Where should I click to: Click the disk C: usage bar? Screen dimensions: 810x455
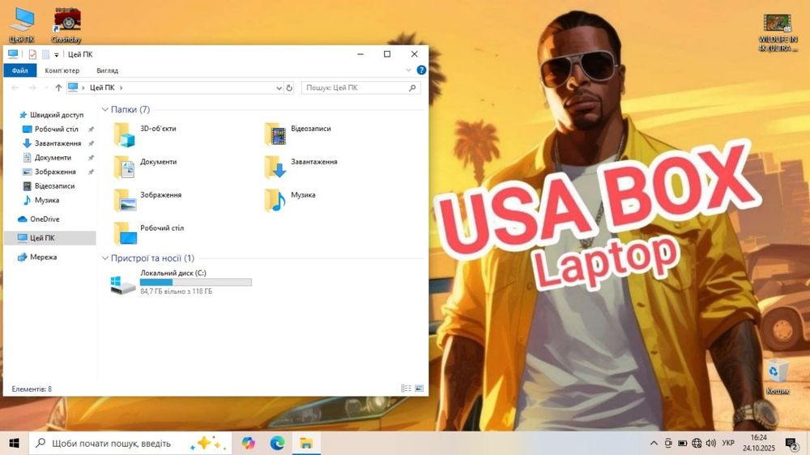196,282
